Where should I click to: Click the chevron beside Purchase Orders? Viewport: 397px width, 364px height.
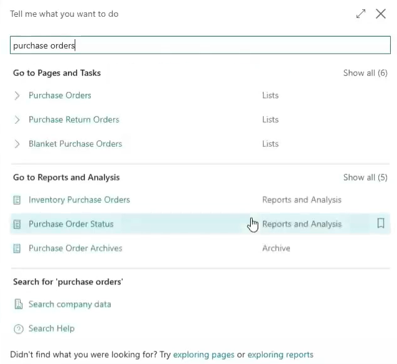pyautogui.click(x=17, y=96)
